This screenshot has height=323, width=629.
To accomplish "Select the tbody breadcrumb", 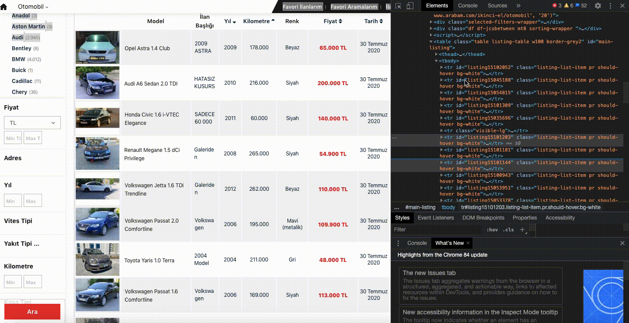I will [448, 207].
